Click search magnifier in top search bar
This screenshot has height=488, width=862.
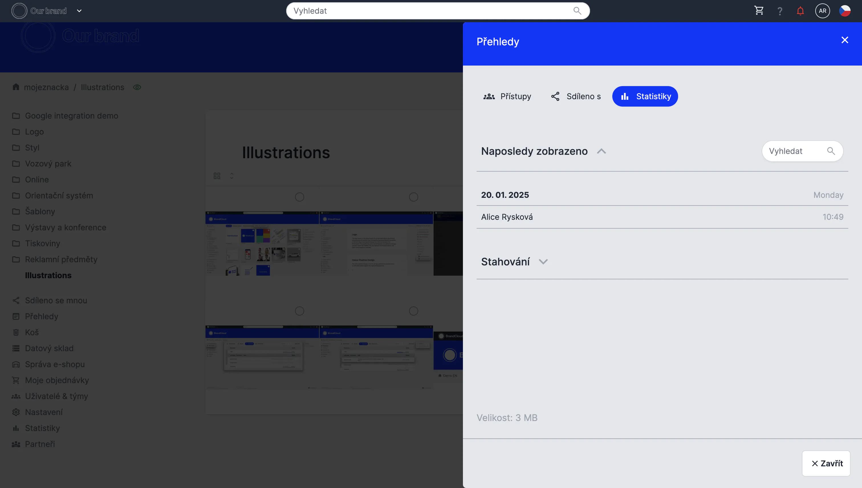[577, 11]
